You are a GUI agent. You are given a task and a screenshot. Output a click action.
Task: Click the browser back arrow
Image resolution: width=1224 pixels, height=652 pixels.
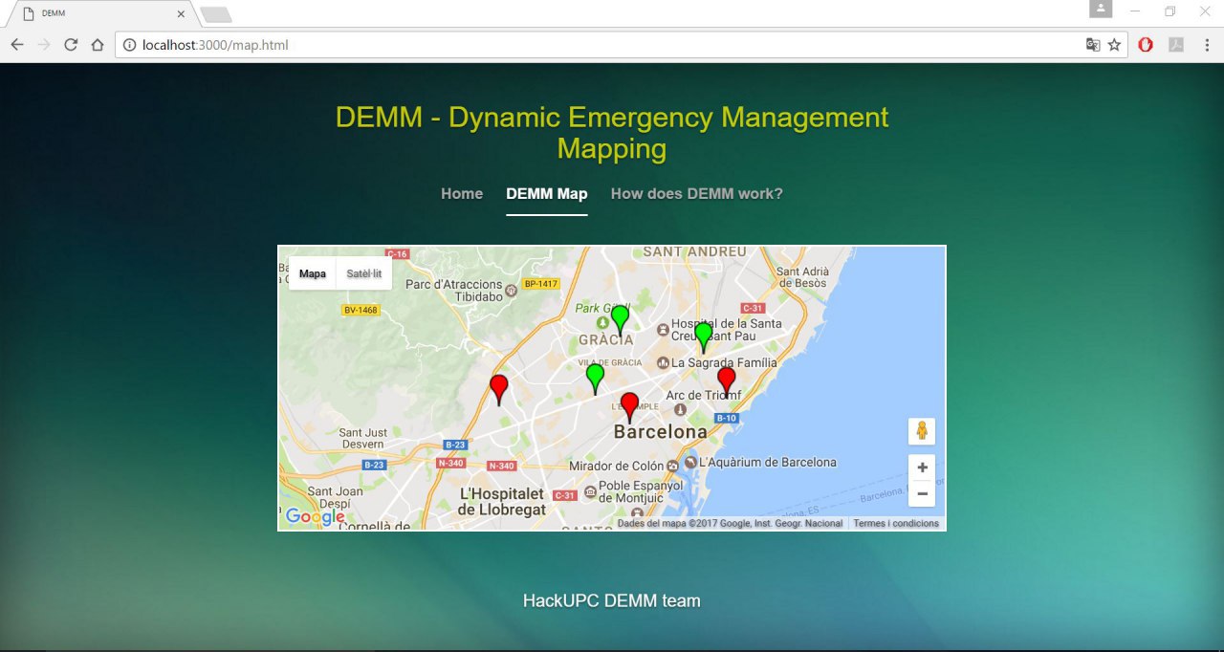tap(17, 45)
